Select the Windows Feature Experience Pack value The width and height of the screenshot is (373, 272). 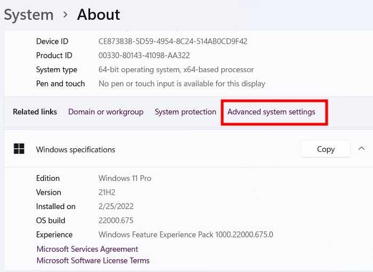(186, 235)
